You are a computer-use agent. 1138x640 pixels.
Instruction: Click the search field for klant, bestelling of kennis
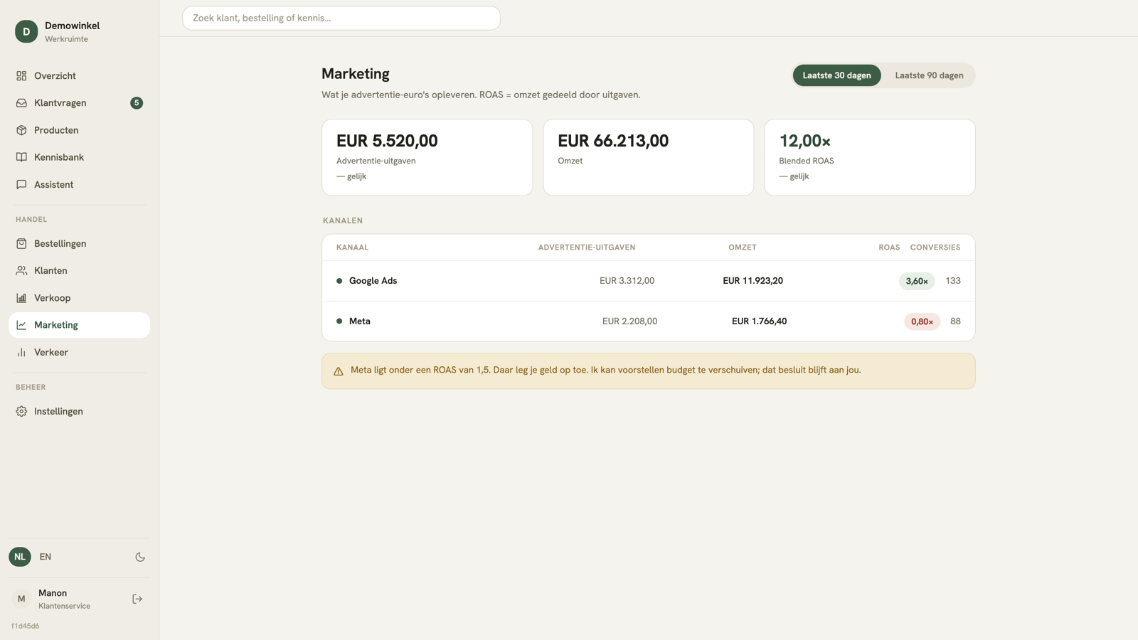[341, 18]
